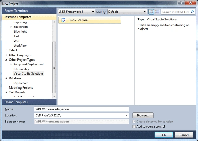Select the Extensibility tree item
This screenshot has width=198, height=141.
coord(21,69)
